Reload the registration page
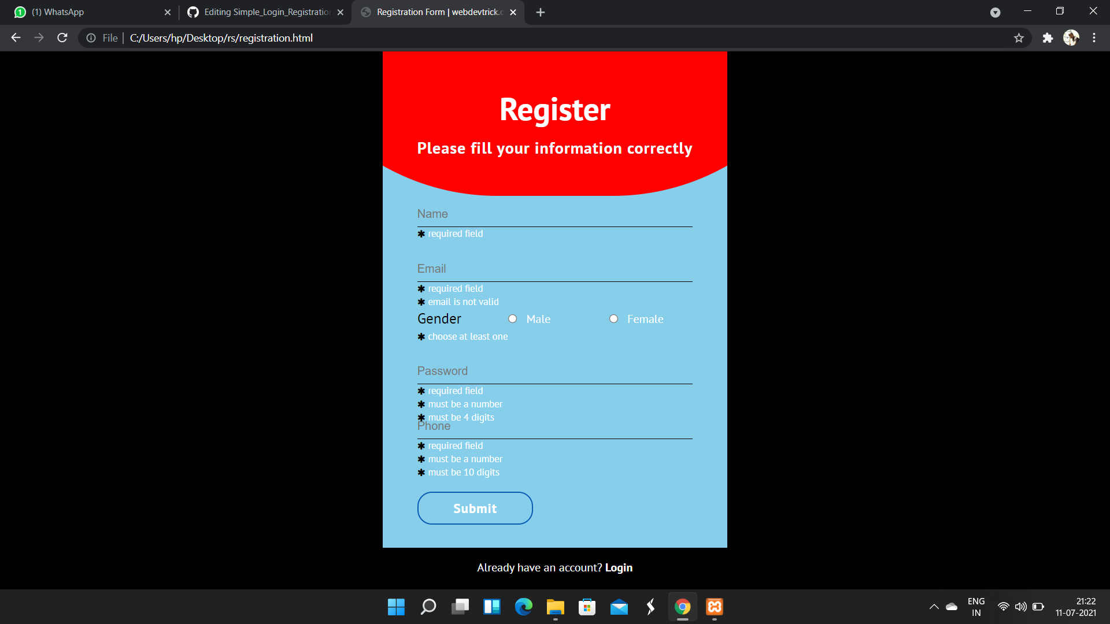 62,38
